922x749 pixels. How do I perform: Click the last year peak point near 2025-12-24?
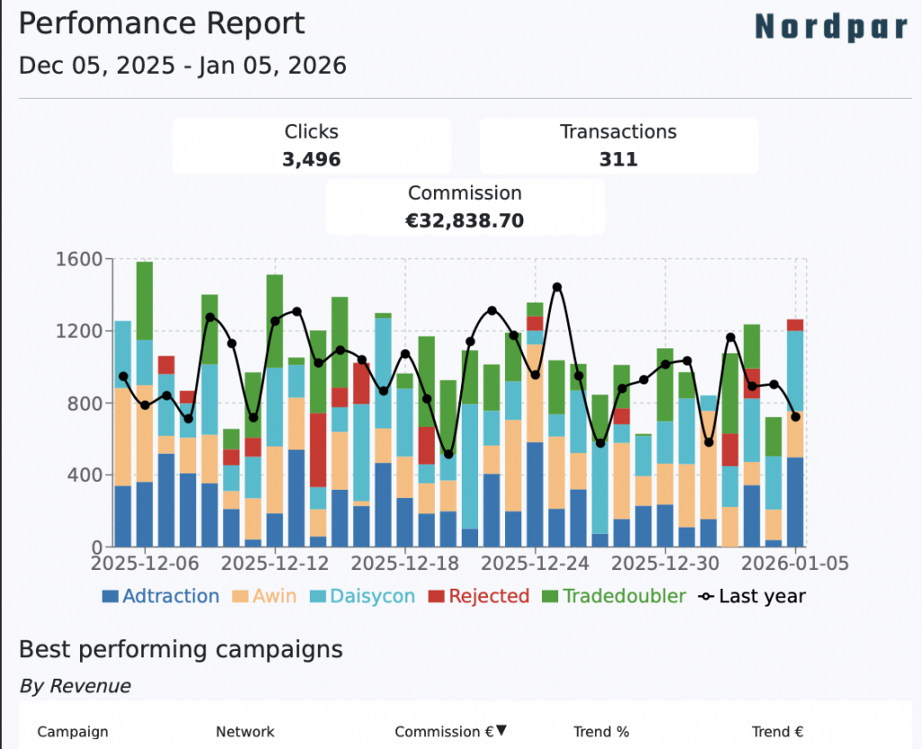click(x=557, y=287)
